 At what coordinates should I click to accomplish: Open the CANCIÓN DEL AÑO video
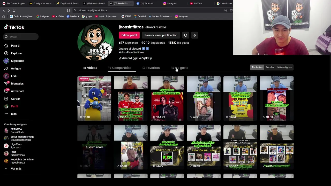[x=204, y=147]
